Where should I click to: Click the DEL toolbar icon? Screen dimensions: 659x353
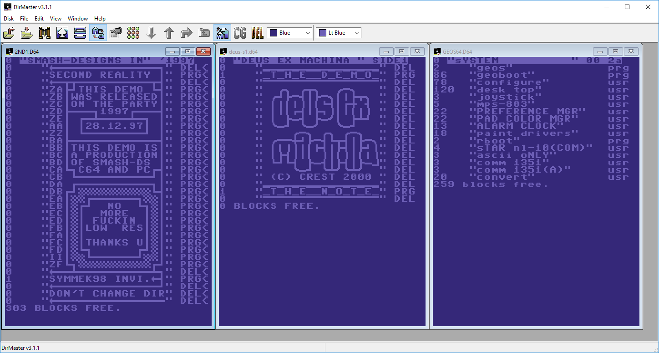[x=257, y=33]
